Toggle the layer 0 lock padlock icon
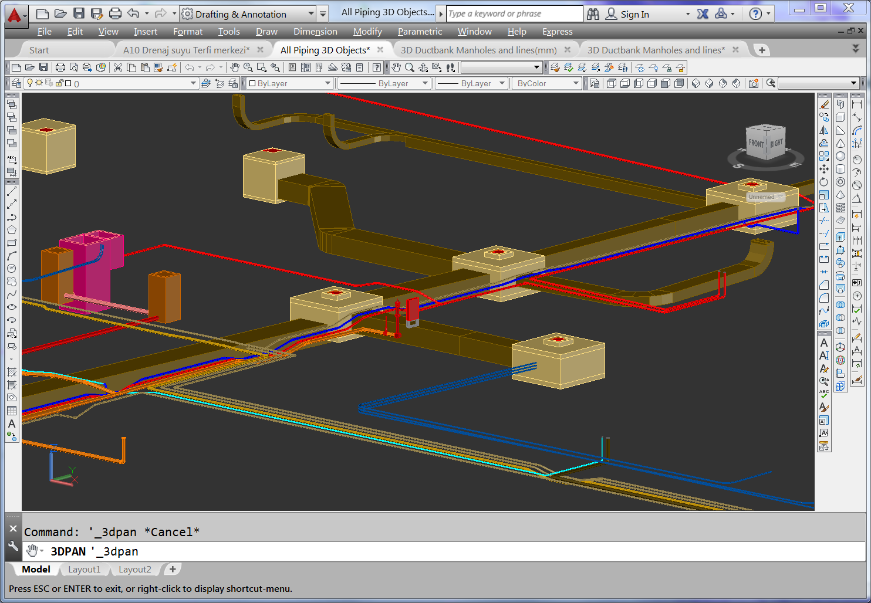 [x=59, y=83]
